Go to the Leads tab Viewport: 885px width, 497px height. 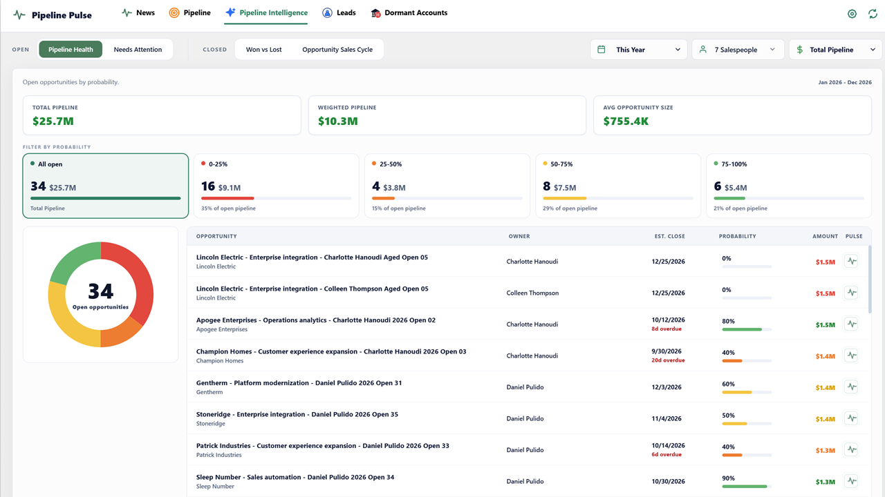[x=339, y=12]
